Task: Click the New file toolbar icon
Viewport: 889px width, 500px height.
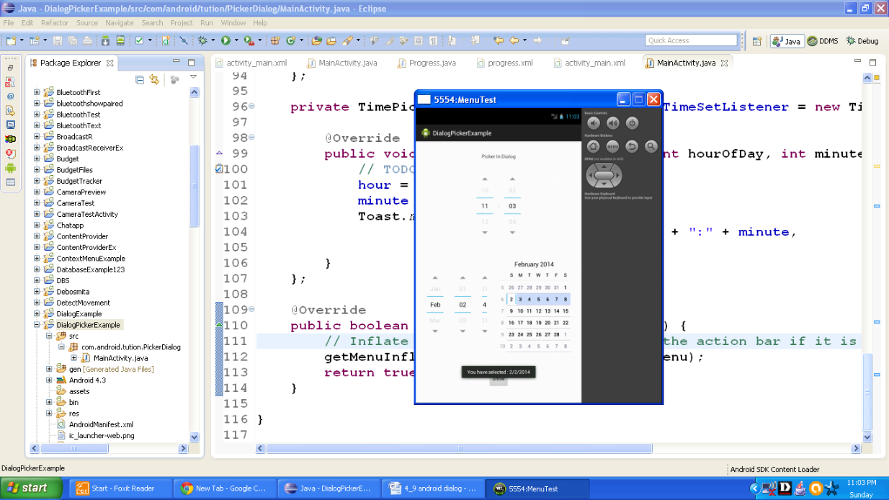Action: coord(11,40)
